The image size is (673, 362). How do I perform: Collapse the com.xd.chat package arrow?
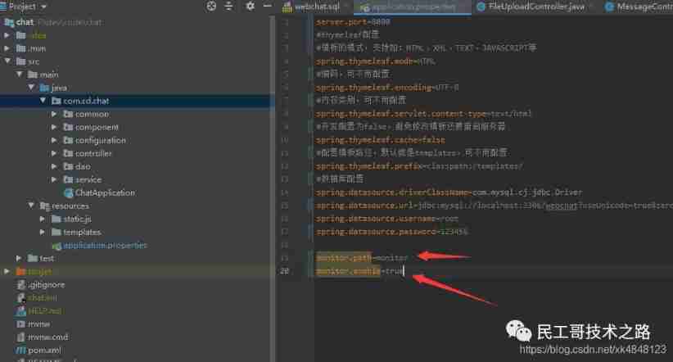43,101
